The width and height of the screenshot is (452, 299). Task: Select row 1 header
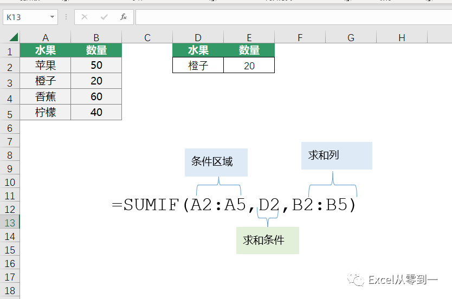pyautogui.click(x=10, y=51)
